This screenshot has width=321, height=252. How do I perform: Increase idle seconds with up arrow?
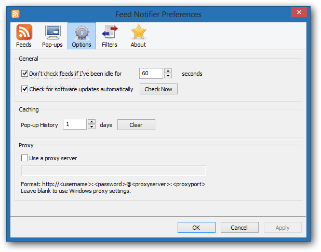pyautogui.click(x=168, y=71)
